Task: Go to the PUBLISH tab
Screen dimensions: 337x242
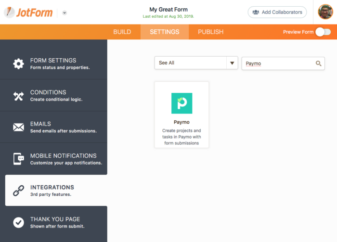Action: click(x=211, y=32)
